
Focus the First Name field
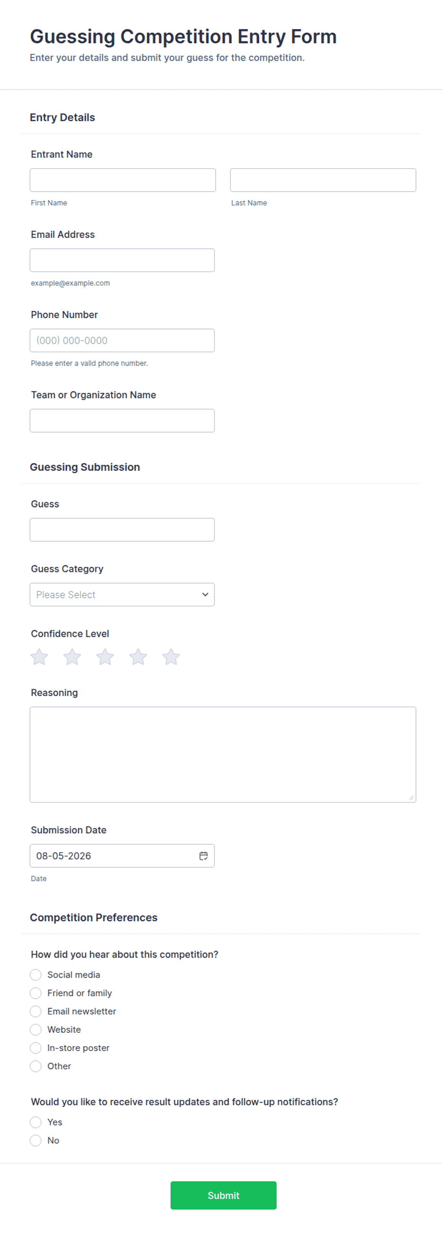pos(123,180)
